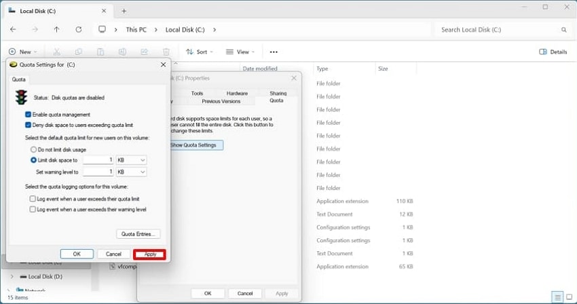Switch to the Sharing tab in Properties

click(x=278, y=94)
